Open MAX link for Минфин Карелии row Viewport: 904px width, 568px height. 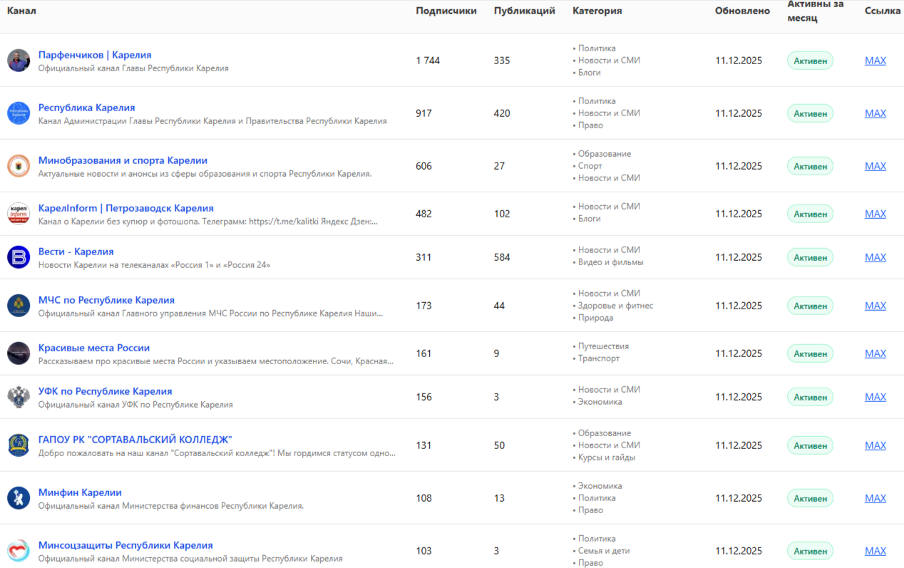(875, 498)
